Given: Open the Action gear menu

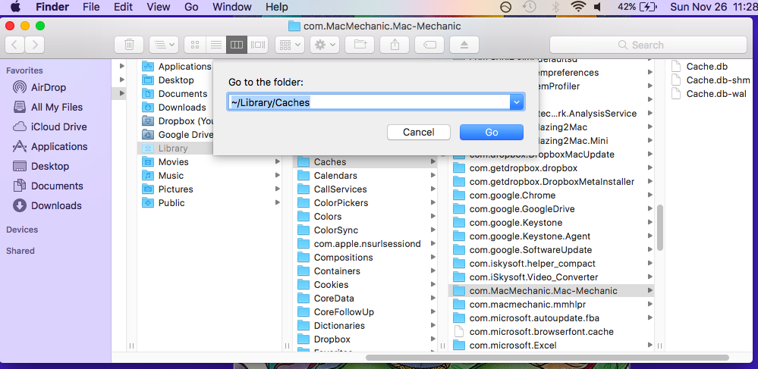Looking at the screenshot, I should point(325,45).
